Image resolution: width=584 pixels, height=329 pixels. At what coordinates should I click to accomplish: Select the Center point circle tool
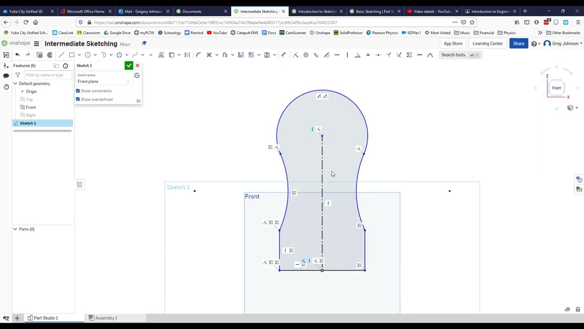[x=88, y=55]
